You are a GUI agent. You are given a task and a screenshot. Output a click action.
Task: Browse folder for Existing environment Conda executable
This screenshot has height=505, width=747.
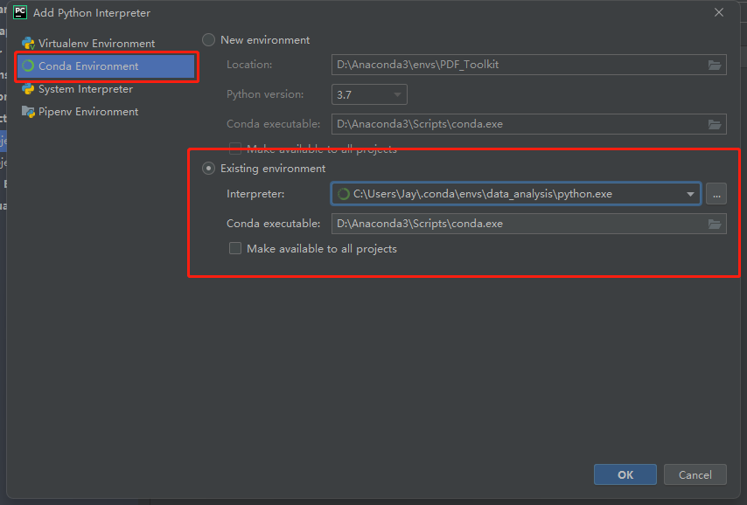pos(715,224)
